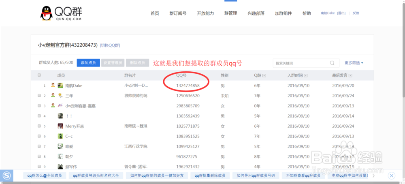The image size is (405, 184).
Task: Open the 首页 nav item
Action: [x=155, y=13]
